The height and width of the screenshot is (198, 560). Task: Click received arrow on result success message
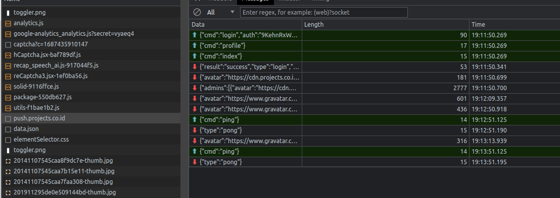195,67
